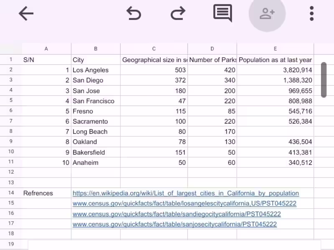
Task: Open the San Jose census quickfacts link
Action: tap(175, 224)
